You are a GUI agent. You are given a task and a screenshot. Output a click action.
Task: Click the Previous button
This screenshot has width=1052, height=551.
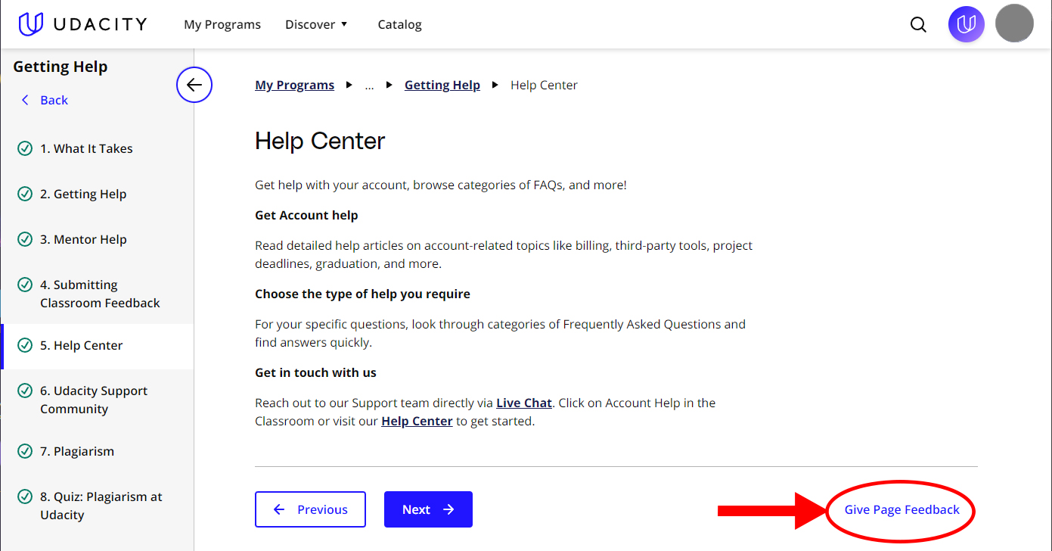[x=310, y=509]
